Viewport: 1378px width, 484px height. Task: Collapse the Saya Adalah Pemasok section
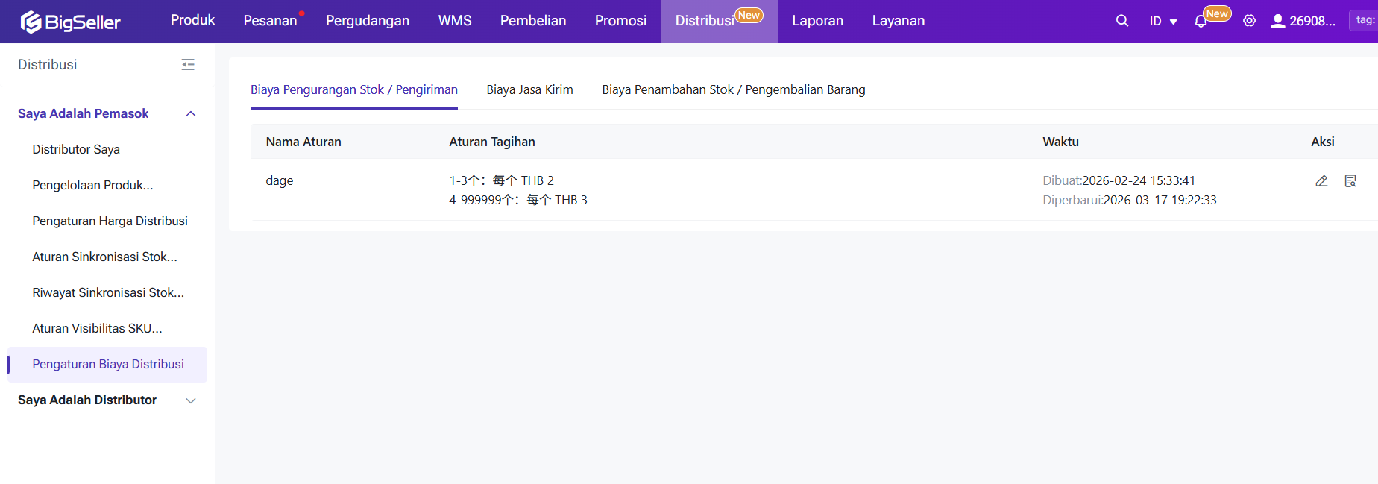(190, 113)
